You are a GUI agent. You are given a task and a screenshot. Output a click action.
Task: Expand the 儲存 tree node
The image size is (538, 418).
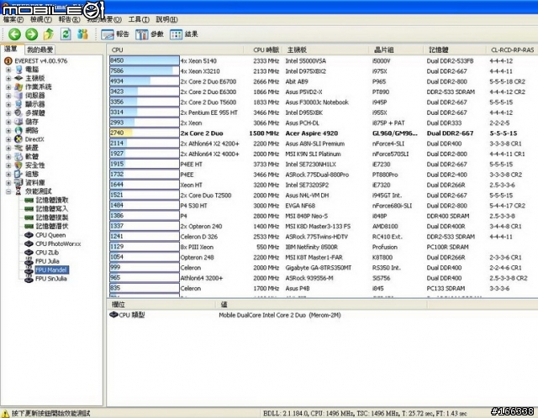8,122
